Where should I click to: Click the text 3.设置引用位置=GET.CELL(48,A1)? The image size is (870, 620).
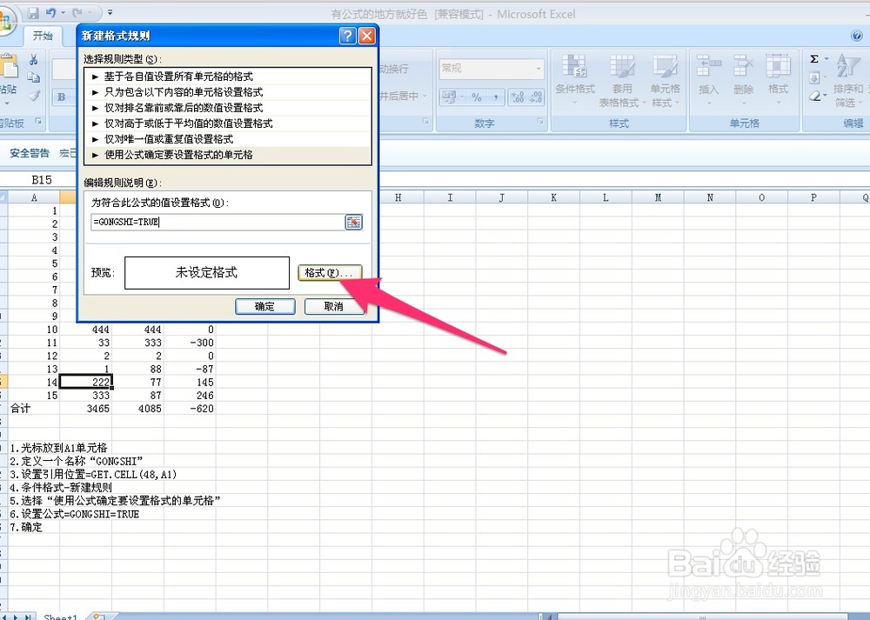pyautogui.click(x=93, y=474)
